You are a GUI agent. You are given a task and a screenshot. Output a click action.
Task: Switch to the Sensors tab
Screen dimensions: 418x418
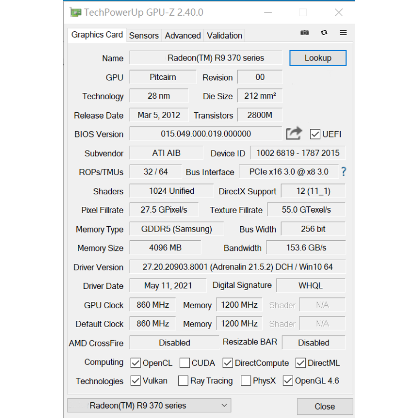coord(144,36)
